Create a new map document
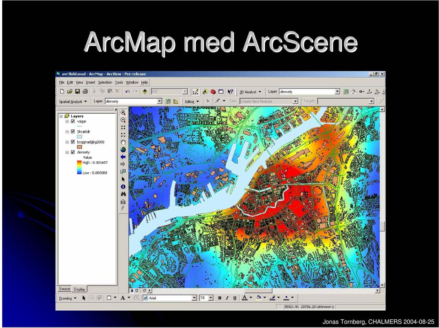Image resolution: width=439 pixels, height=328 pixels. click(62, 91)
